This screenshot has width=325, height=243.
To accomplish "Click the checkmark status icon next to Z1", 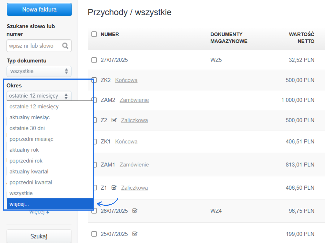I will click(114, 187).
